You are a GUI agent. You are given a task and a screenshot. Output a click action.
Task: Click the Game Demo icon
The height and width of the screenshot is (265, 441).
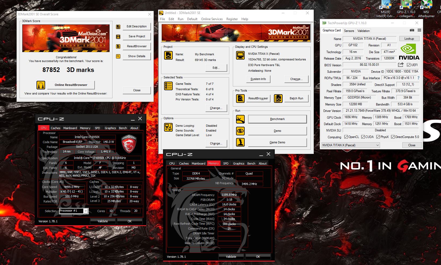tap(240, 142)
